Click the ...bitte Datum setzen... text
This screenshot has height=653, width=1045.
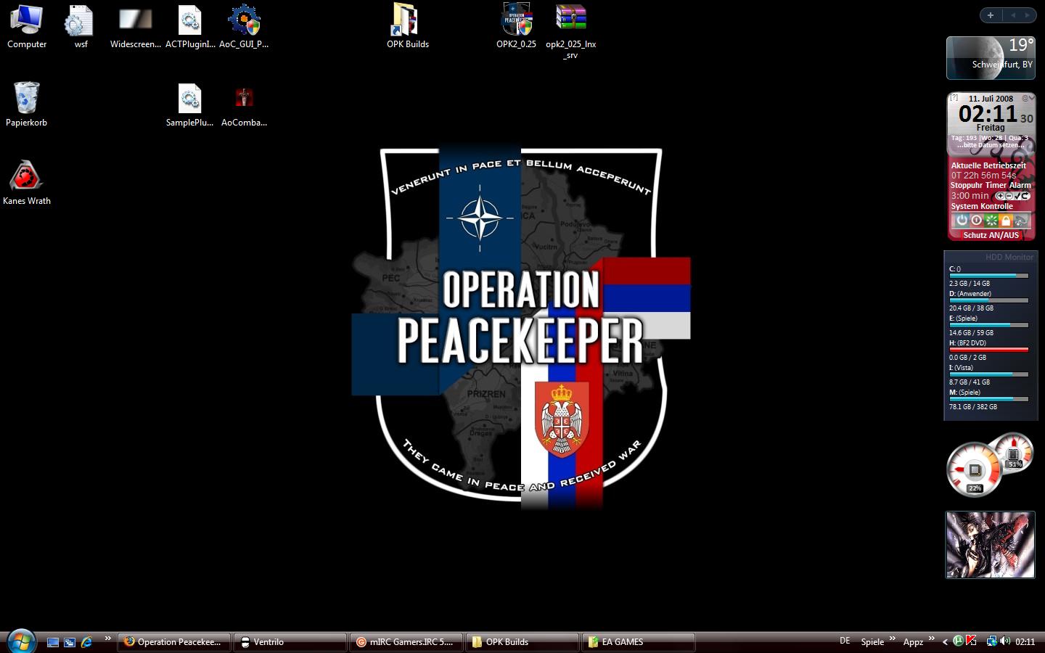(x=991, y=145)
